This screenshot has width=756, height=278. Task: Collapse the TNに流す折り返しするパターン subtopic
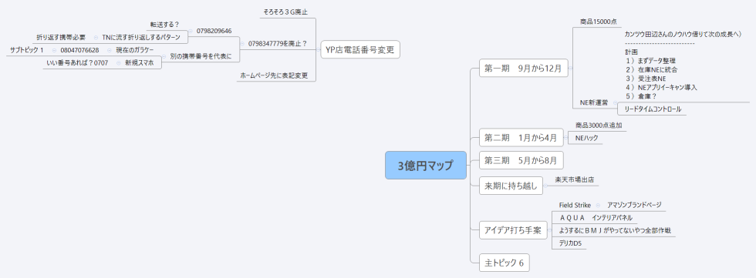click(x=96, y=38)
